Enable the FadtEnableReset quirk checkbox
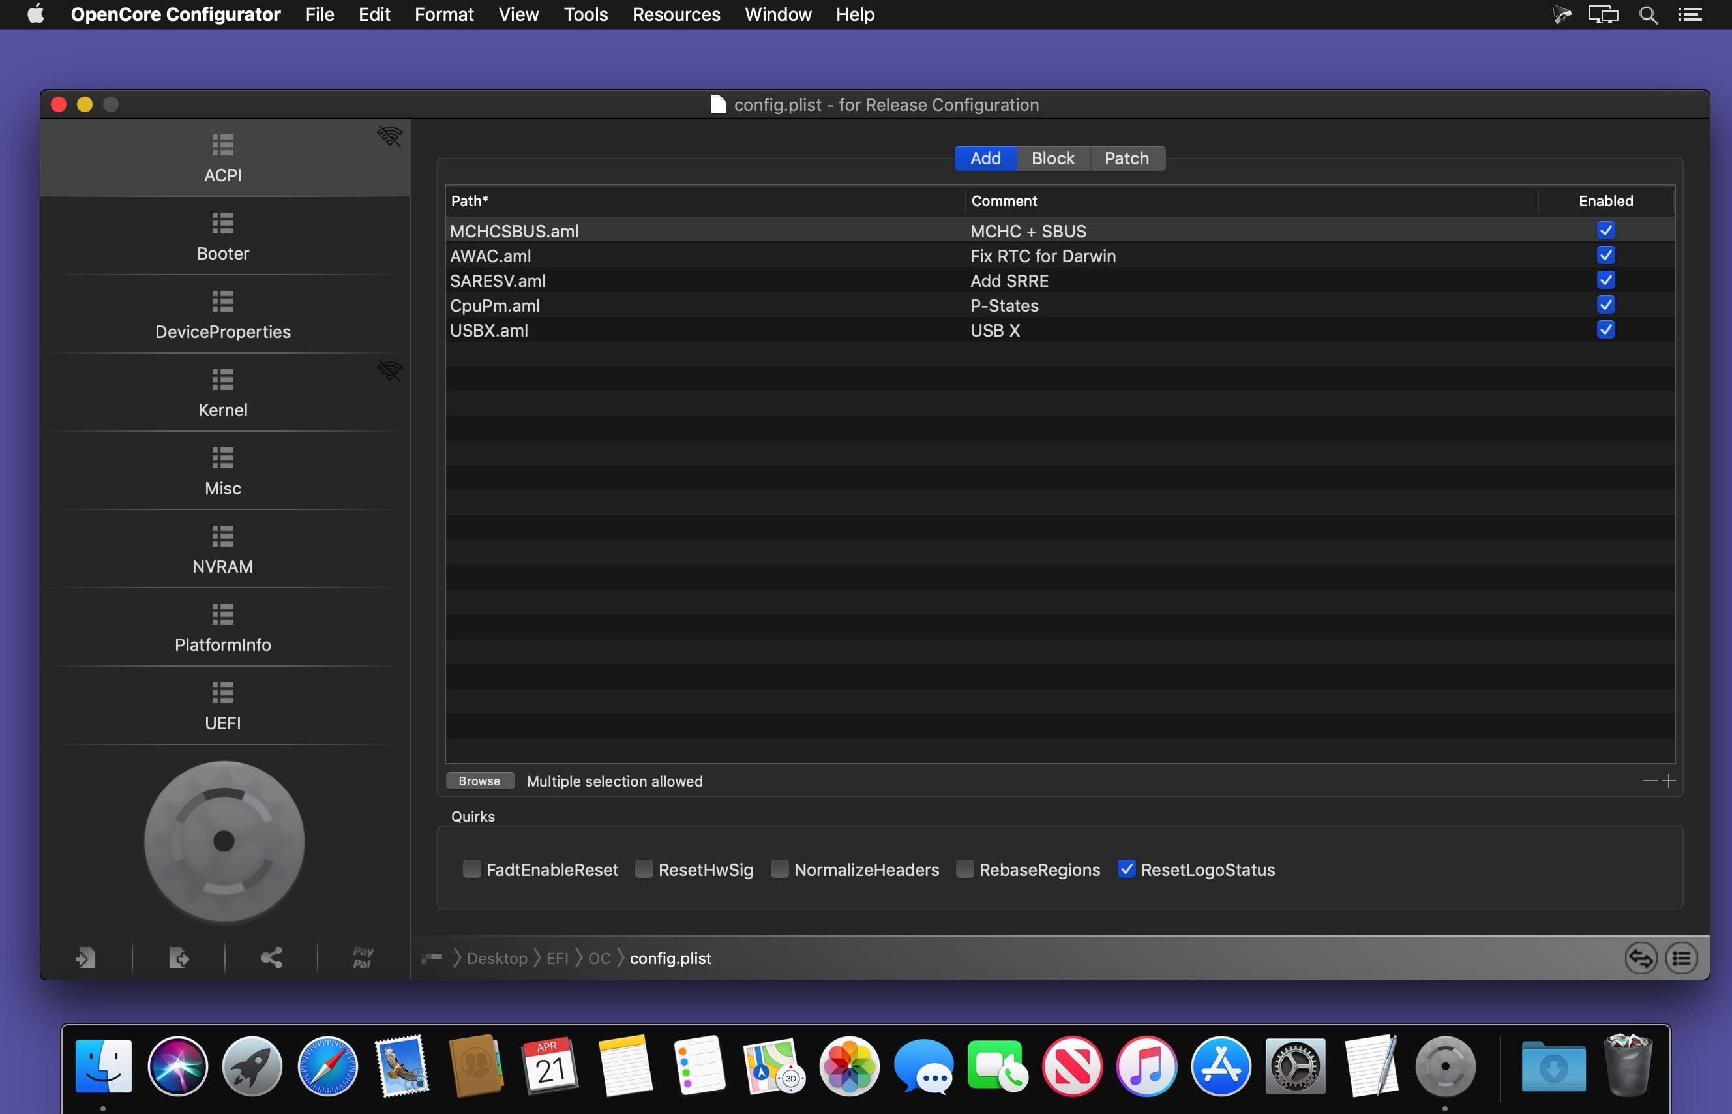The image size is (1732, 1114). (471, 869)
